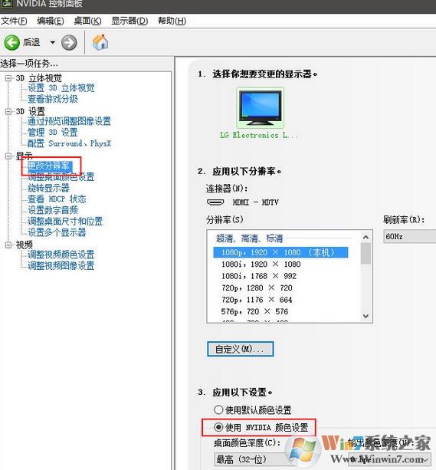Open 旋转显示器 task

(48, 188)
